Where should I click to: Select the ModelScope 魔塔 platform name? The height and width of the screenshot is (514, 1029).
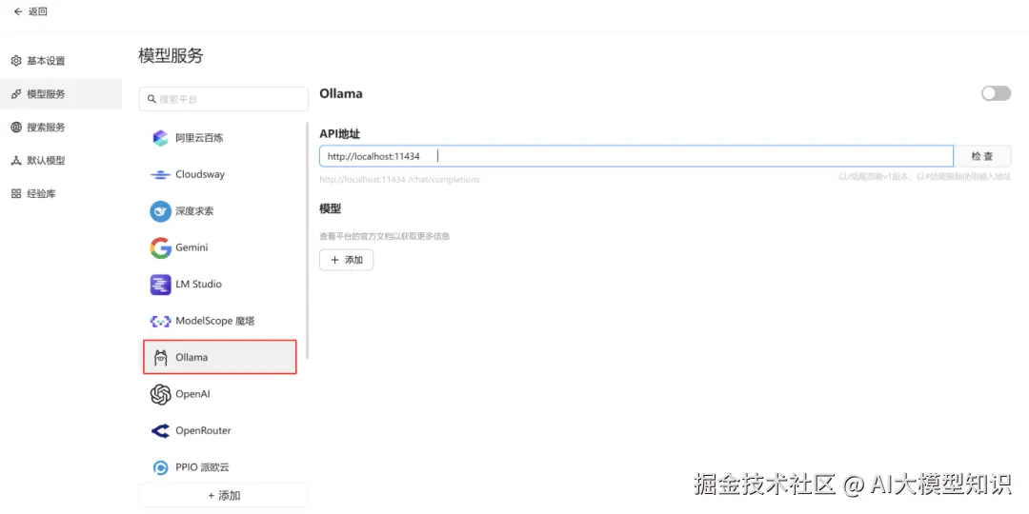pyautogui.click(x=215, y=322)
